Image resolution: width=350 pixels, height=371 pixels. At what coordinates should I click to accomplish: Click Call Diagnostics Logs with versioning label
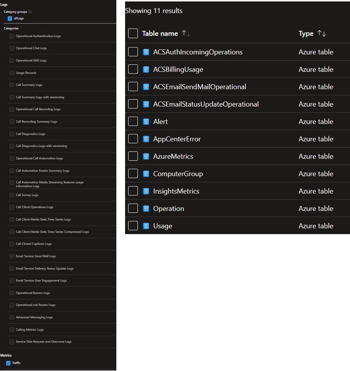pyautogui.click(x=42, y=146)
